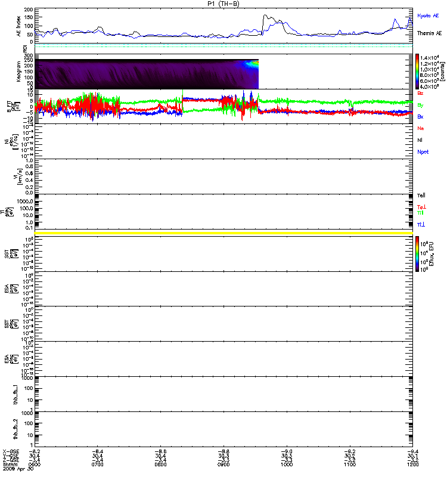The width and height of the screenshot is (447, 477).
Task: Click the 0700 time label
Action: [x=97, y=464]
